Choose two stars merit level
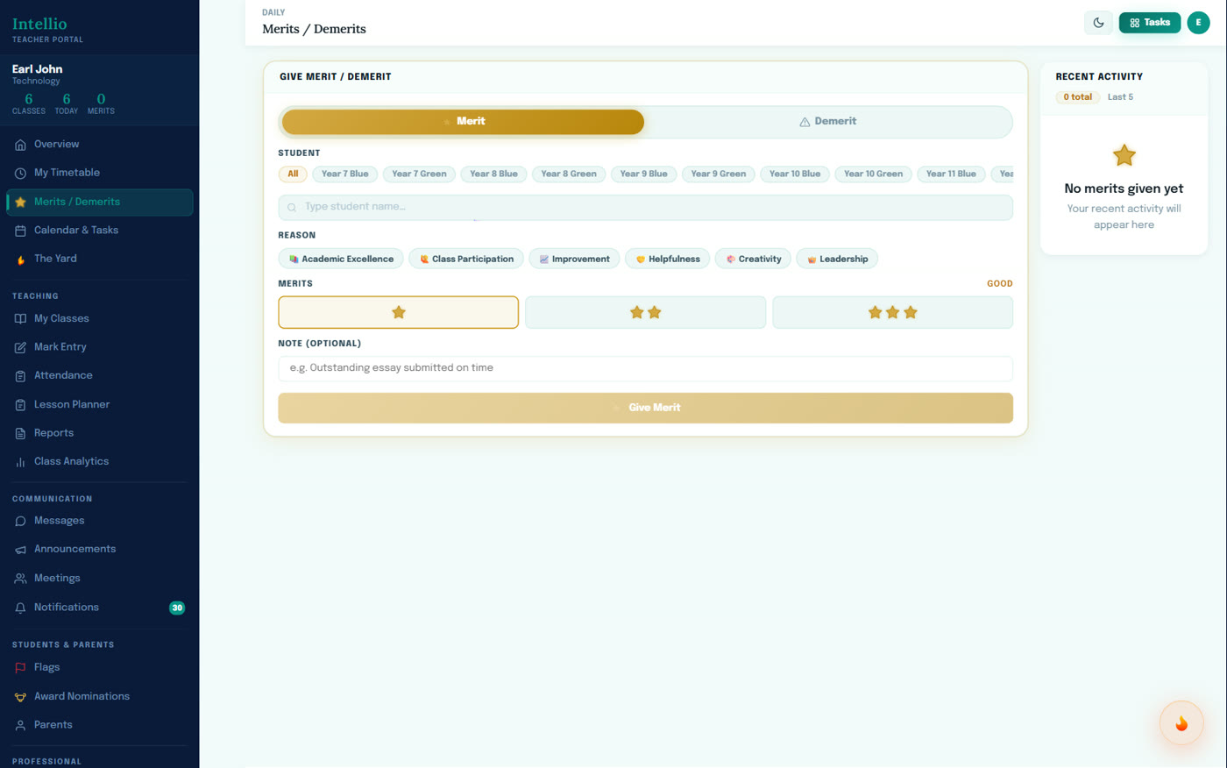 pyautogui.click(x=645, y=312)
